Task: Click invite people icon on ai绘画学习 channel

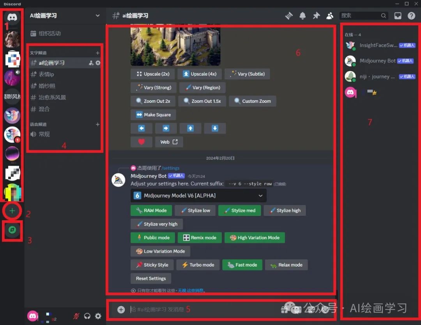Action: (x=91, y=63)
